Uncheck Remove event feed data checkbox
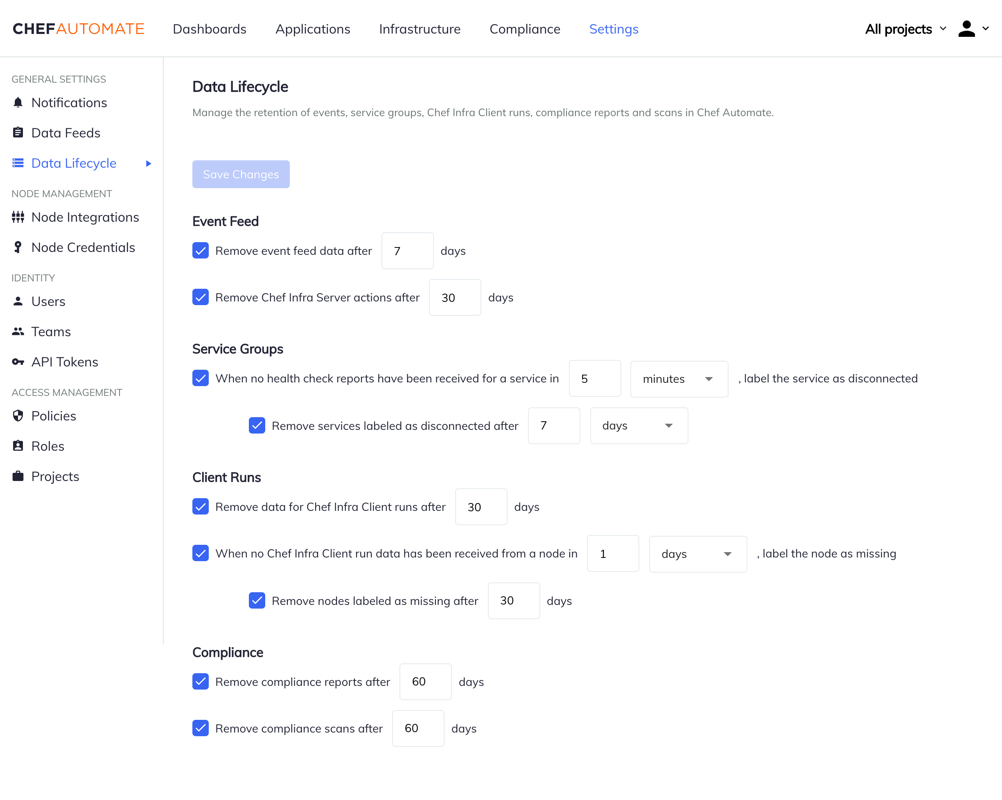Screen dimensions: 1002x800 [x=200, y=251]
